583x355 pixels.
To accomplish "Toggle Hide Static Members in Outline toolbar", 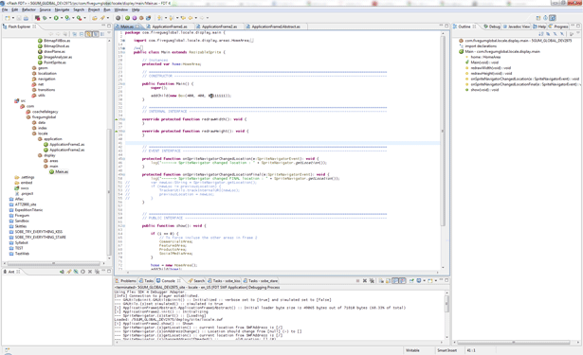I will (x=556, y=34).
